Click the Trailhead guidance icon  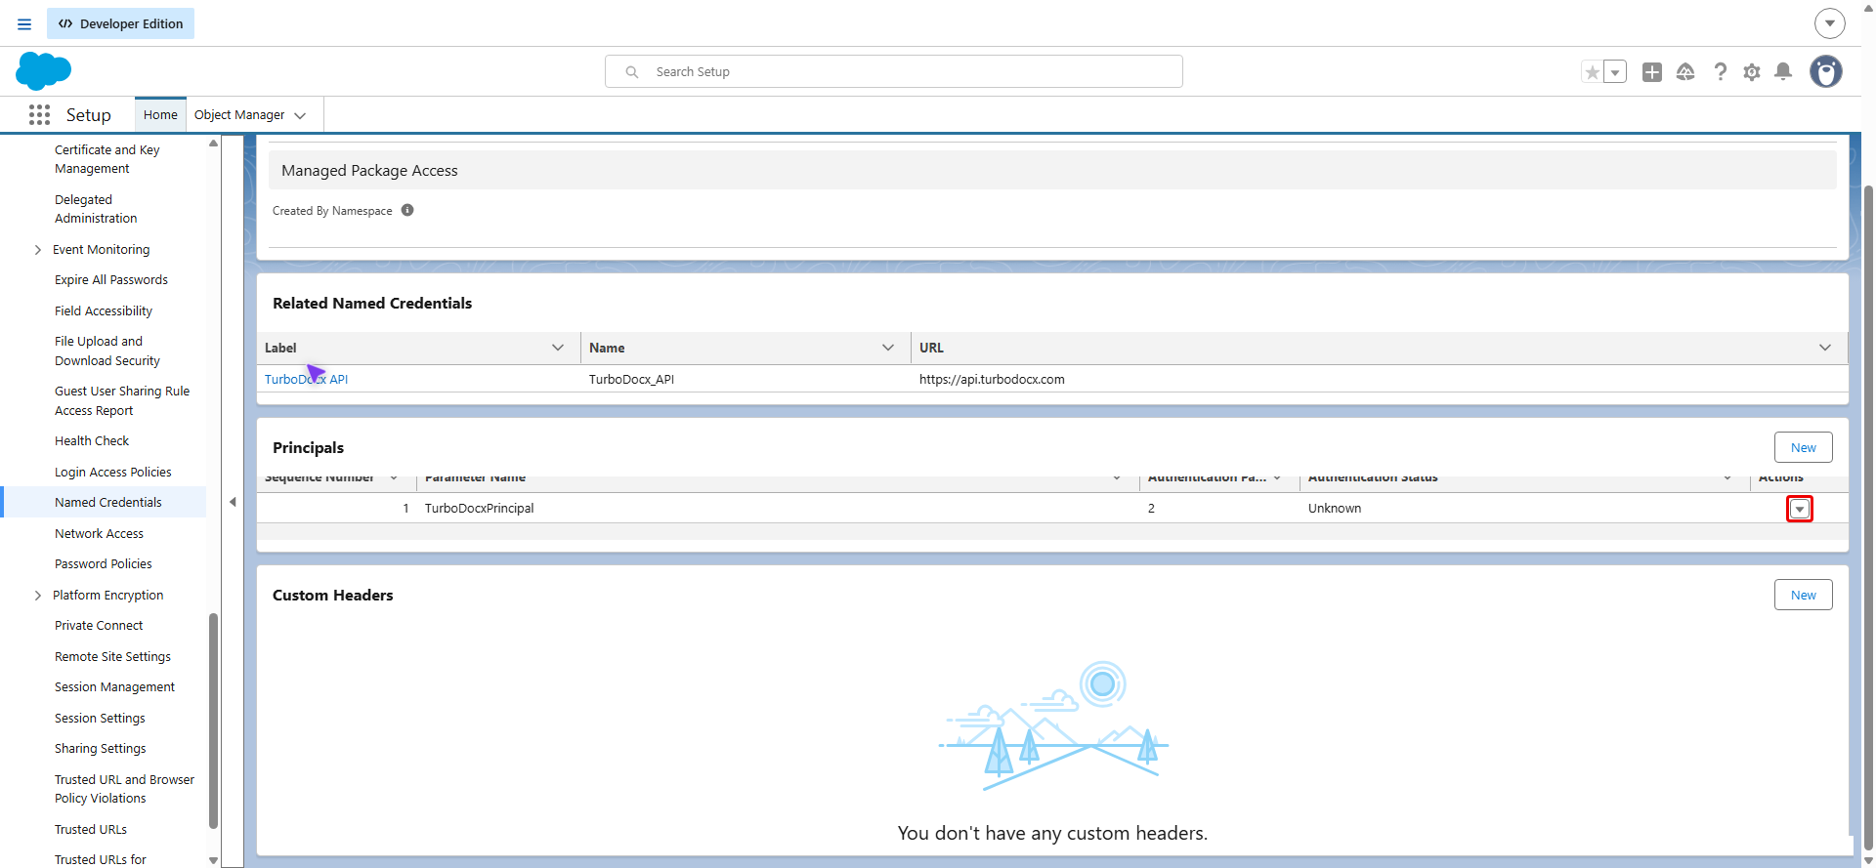point(1685,71)
